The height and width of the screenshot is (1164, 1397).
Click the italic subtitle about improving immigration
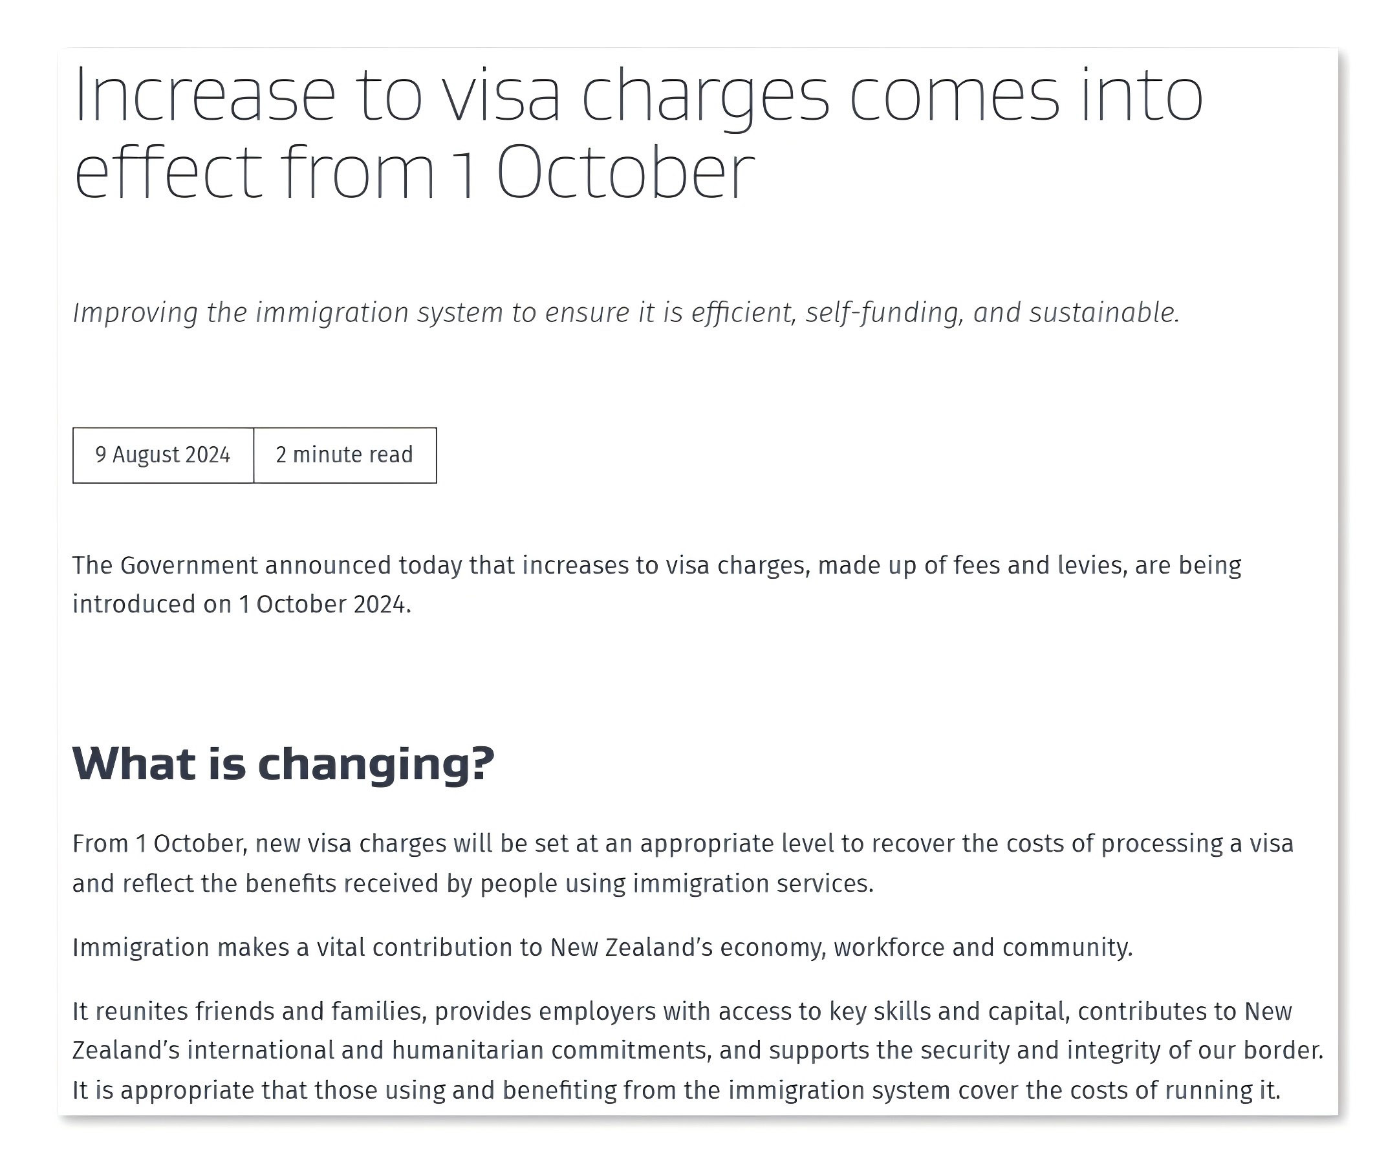pos(625,312)
